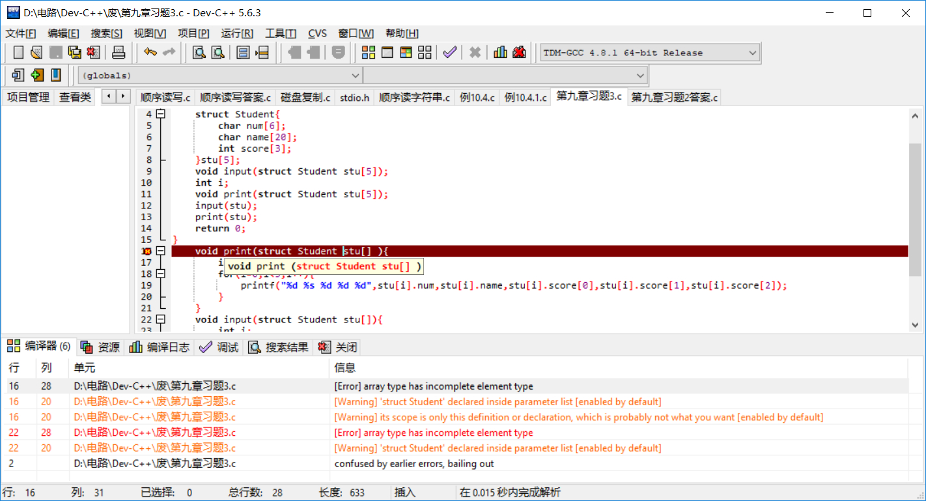
Task: Open the 帮助[H] menu
Action: pos(402,33)
